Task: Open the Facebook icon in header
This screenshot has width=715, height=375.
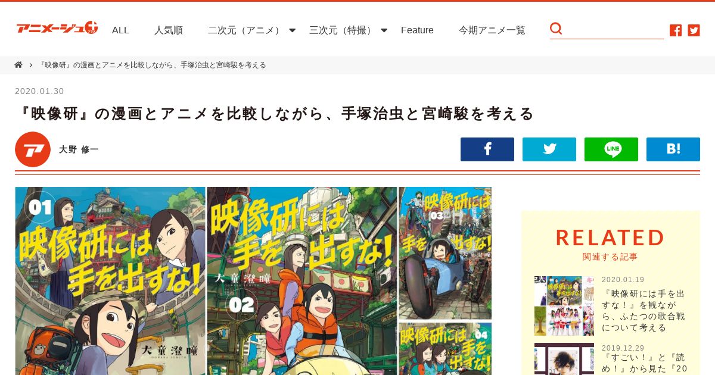Action: (x=676, y=30)
